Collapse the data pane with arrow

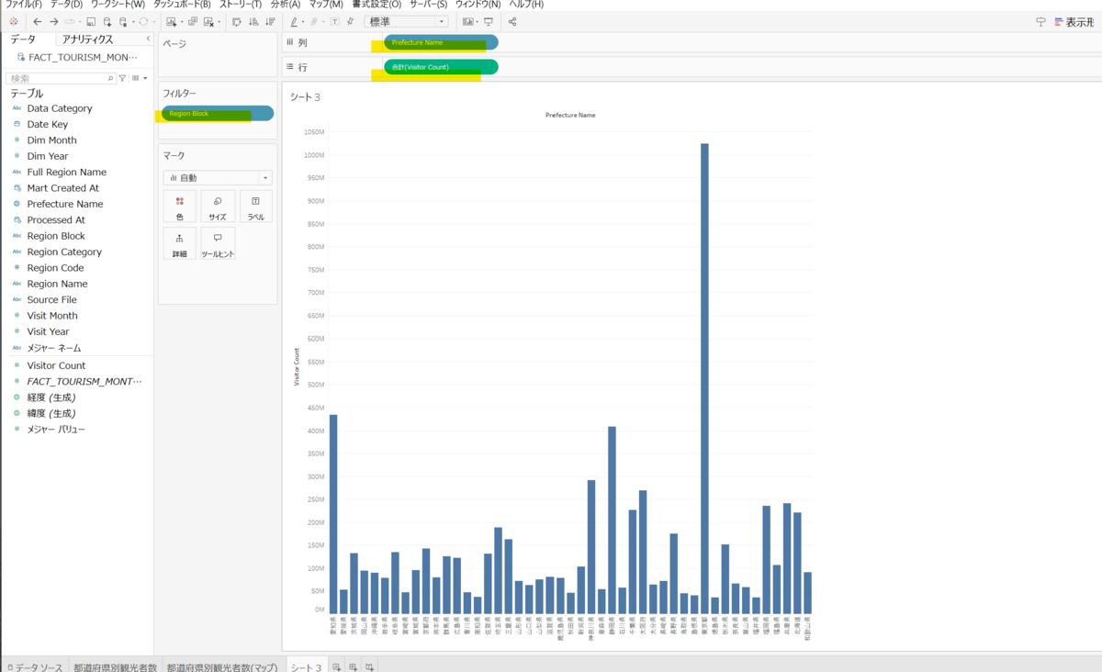point(148,39)
